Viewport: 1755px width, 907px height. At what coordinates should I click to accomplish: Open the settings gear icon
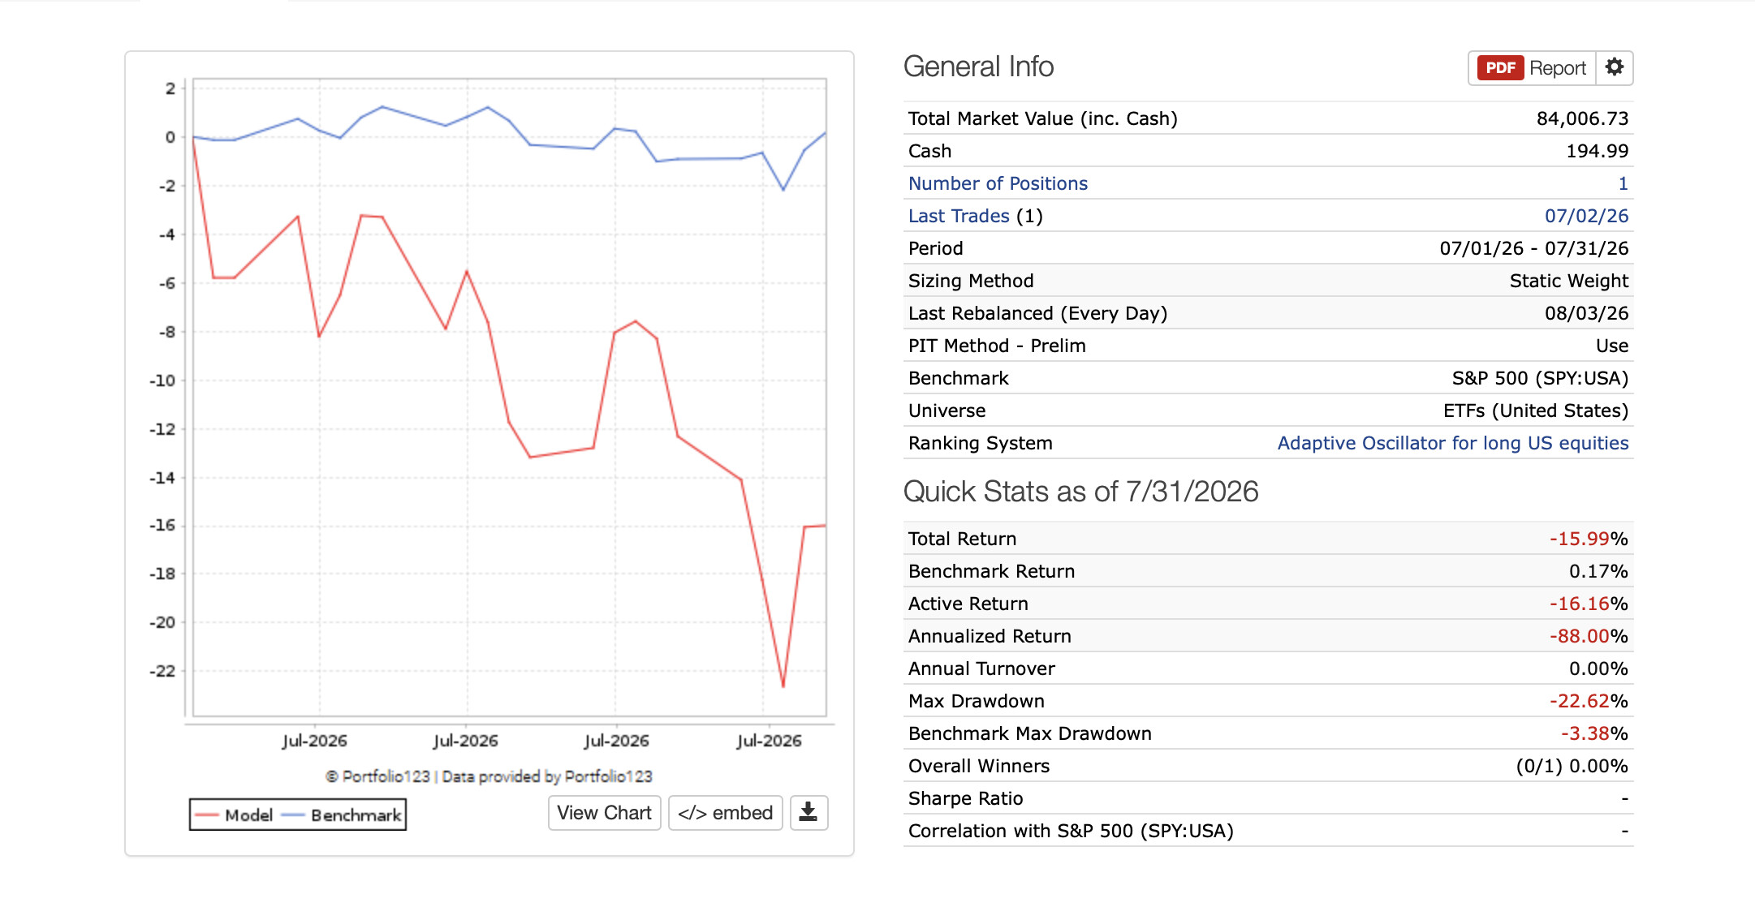point(1614,67)
